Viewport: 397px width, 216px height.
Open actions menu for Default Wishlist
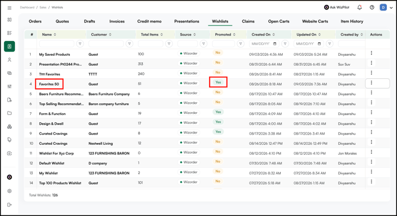[372, 162]
